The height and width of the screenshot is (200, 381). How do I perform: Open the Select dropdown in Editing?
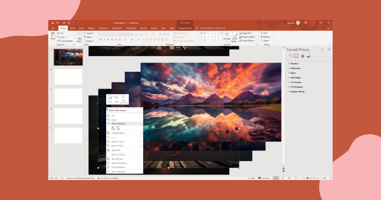[266, 41]
